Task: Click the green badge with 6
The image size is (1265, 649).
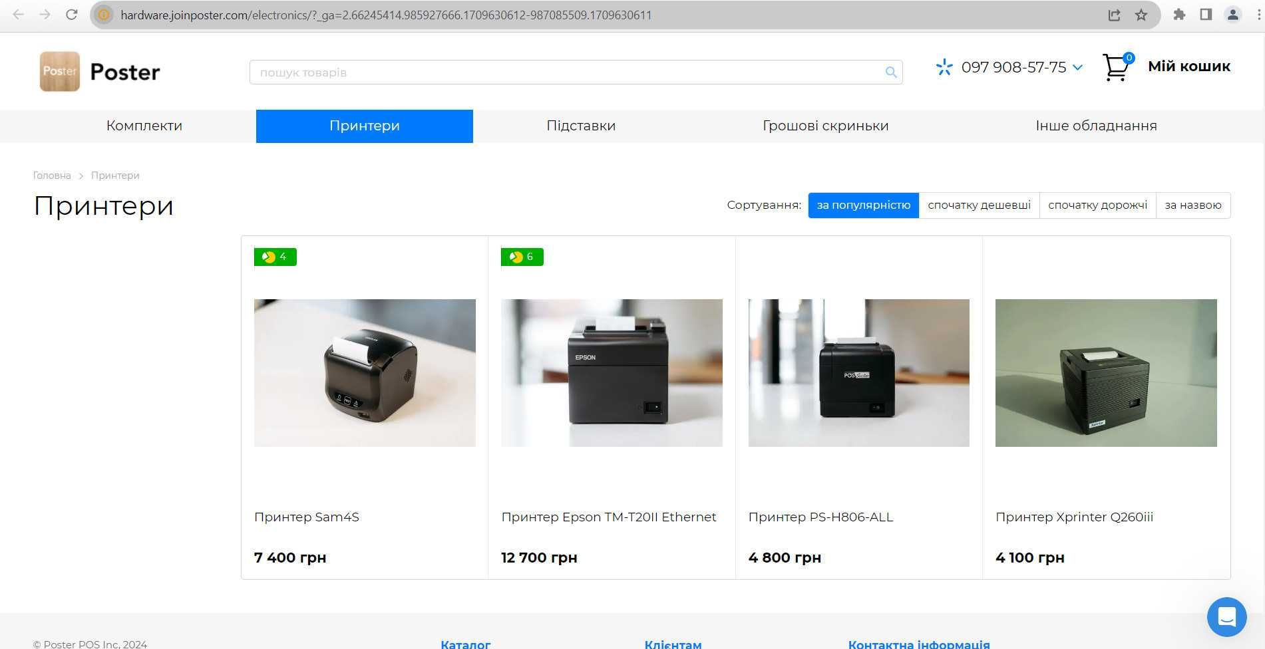Action: point(522,257)
